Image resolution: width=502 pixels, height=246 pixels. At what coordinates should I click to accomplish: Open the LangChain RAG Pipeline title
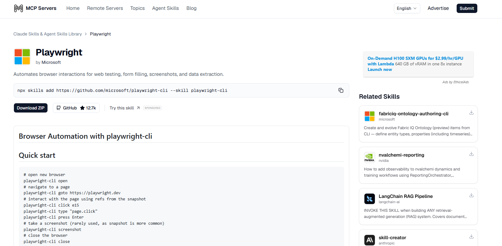click(406, 196)
